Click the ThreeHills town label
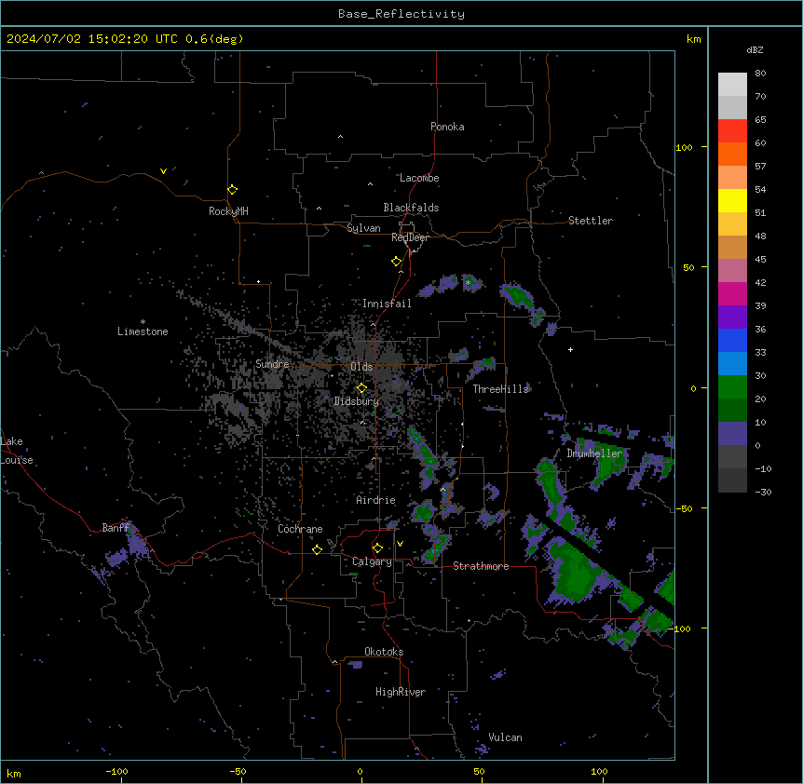803x784 pixels. point(500,389)
